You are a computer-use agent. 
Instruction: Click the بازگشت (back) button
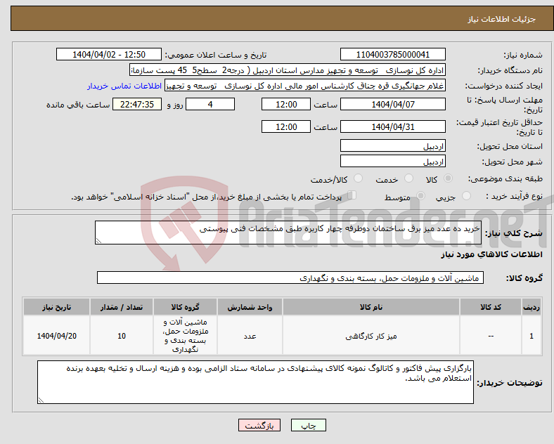[259, 425]
